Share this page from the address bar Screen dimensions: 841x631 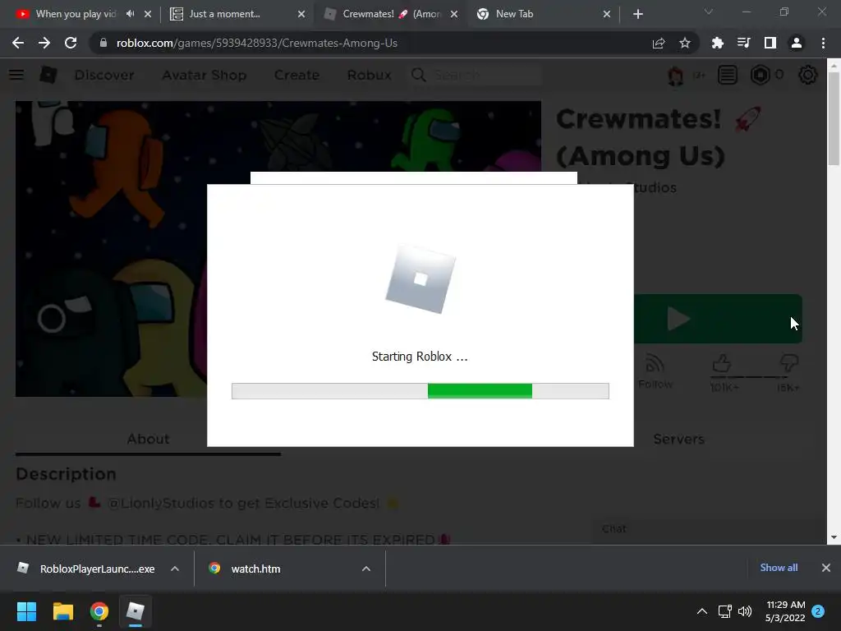[659, 43]
